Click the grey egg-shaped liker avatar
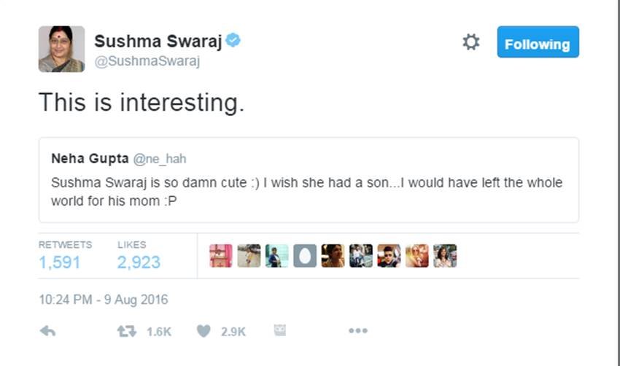This screenshot has width=620, height=366. click(305, 256)
